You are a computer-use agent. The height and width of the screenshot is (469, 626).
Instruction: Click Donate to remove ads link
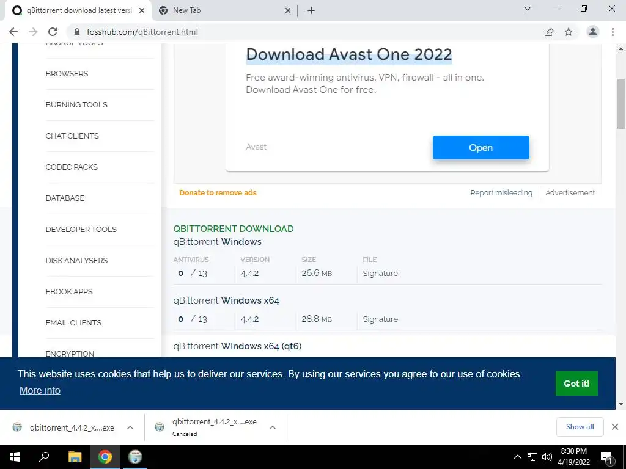[218, 192]
